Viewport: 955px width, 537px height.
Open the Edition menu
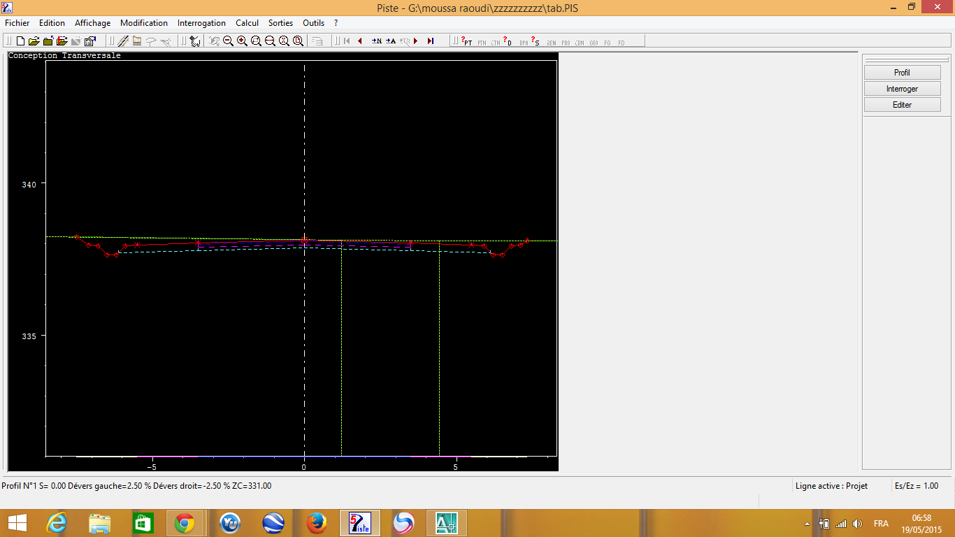[52, 23]
